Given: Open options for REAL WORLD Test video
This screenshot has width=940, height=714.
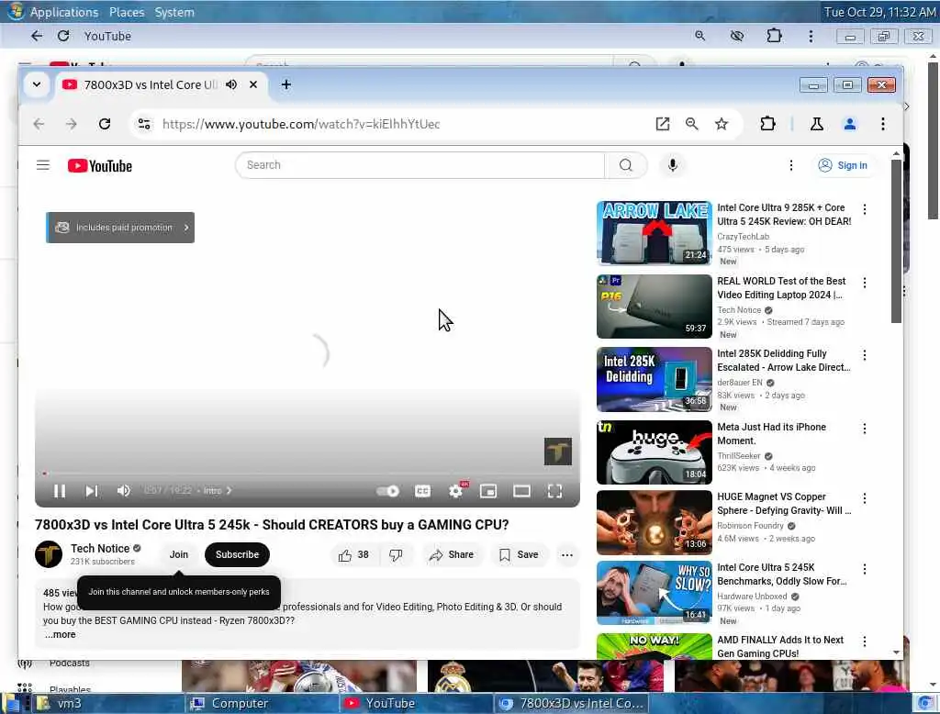Looking at the screenshot, I should coord(864,283).
